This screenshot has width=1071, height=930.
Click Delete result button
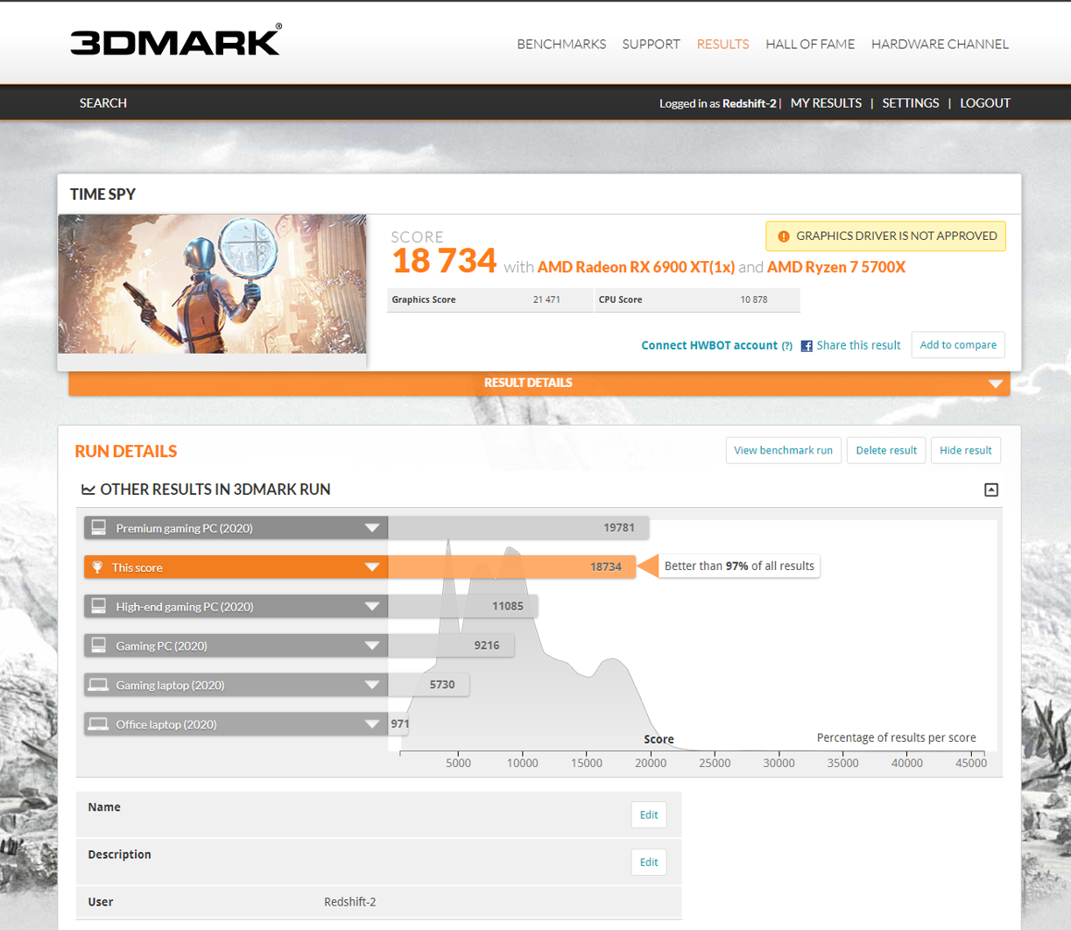[x=886, y=450]
